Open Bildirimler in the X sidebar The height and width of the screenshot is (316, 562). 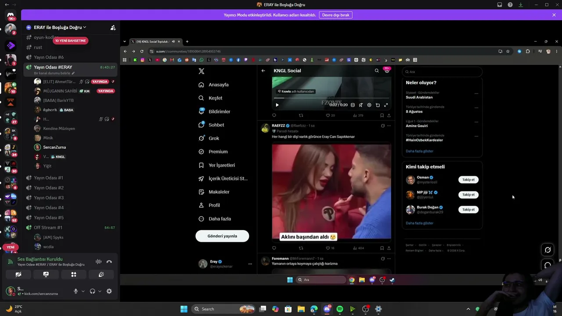[214, 111]
